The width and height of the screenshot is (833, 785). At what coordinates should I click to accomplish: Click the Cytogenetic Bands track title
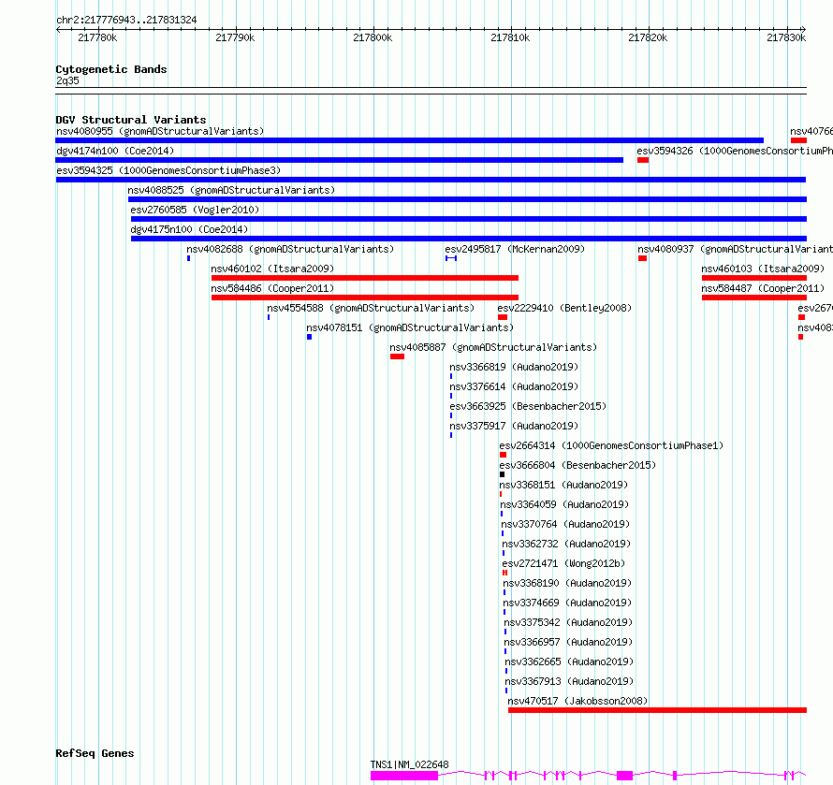(x=111, y=69)
